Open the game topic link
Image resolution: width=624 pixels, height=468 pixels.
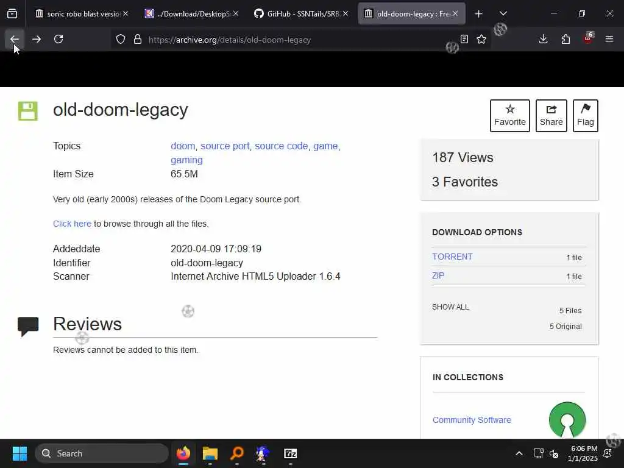click(325, 146)
